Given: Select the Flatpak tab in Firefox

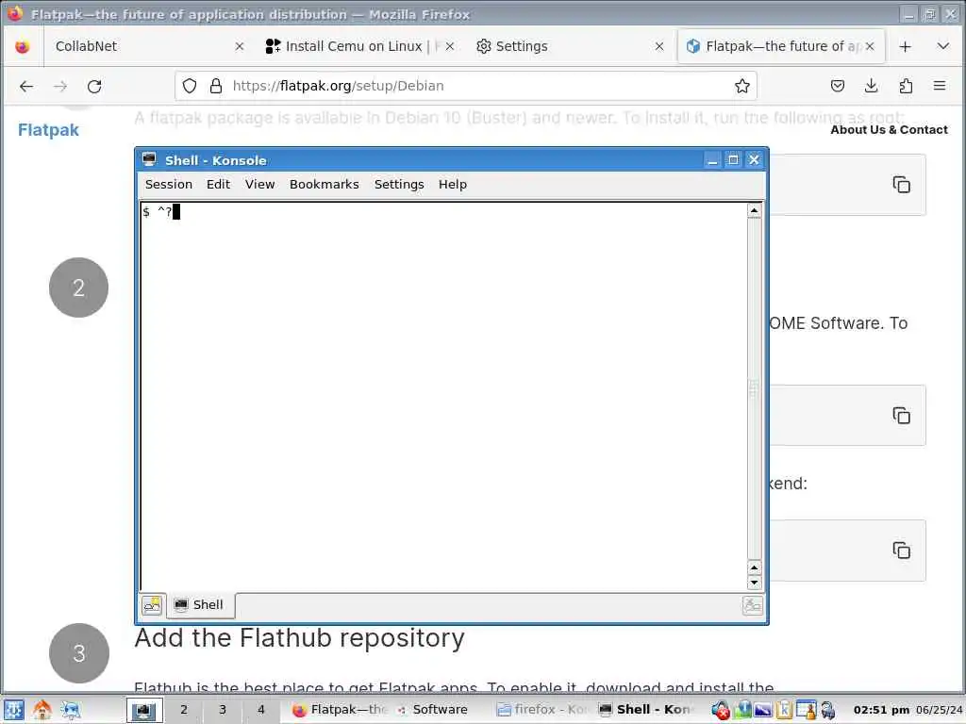Looking at the screenshot, I should 781,47.
